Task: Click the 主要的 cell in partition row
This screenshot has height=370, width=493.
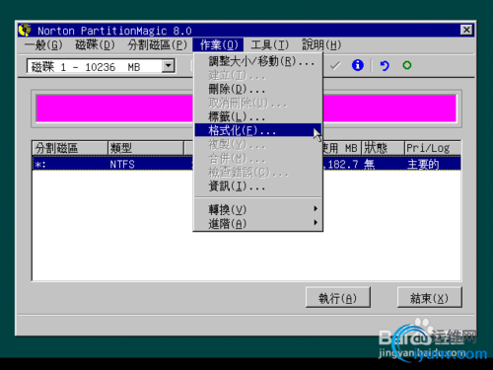Action: click(423, 164)
